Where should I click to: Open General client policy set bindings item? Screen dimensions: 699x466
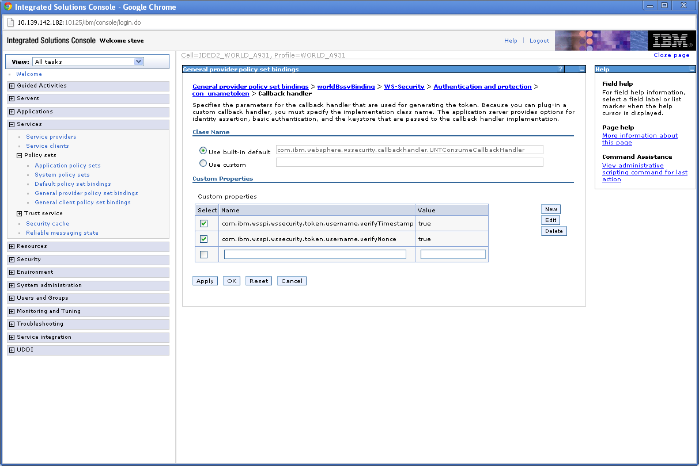82,203
